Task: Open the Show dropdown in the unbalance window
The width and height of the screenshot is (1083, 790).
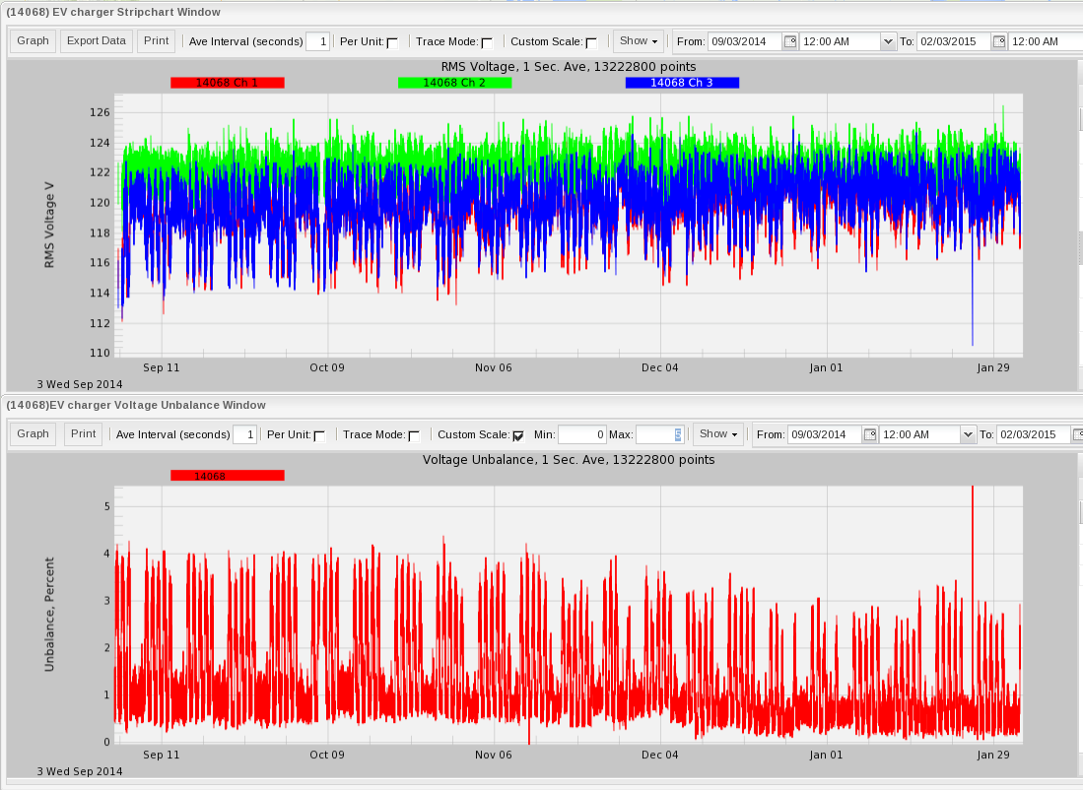Action: [x=719, y=434]
